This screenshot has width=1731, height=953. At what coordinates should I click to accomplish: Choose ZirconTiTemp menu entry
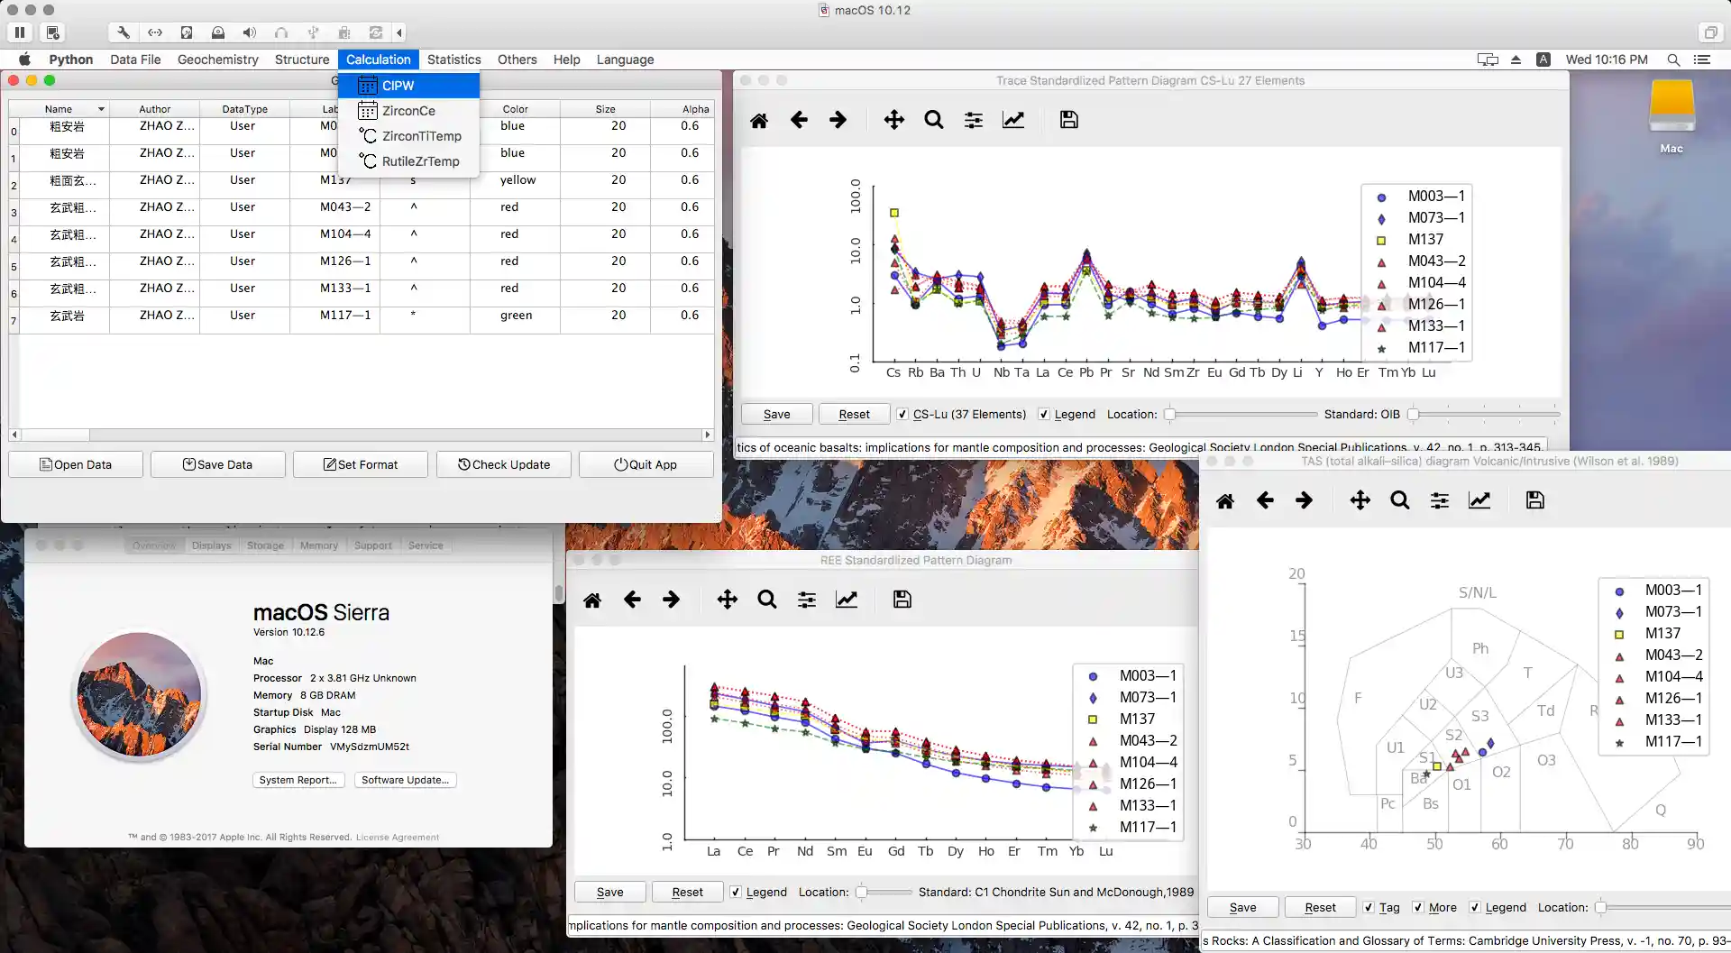pyautogui.click(x=421, y=136)
